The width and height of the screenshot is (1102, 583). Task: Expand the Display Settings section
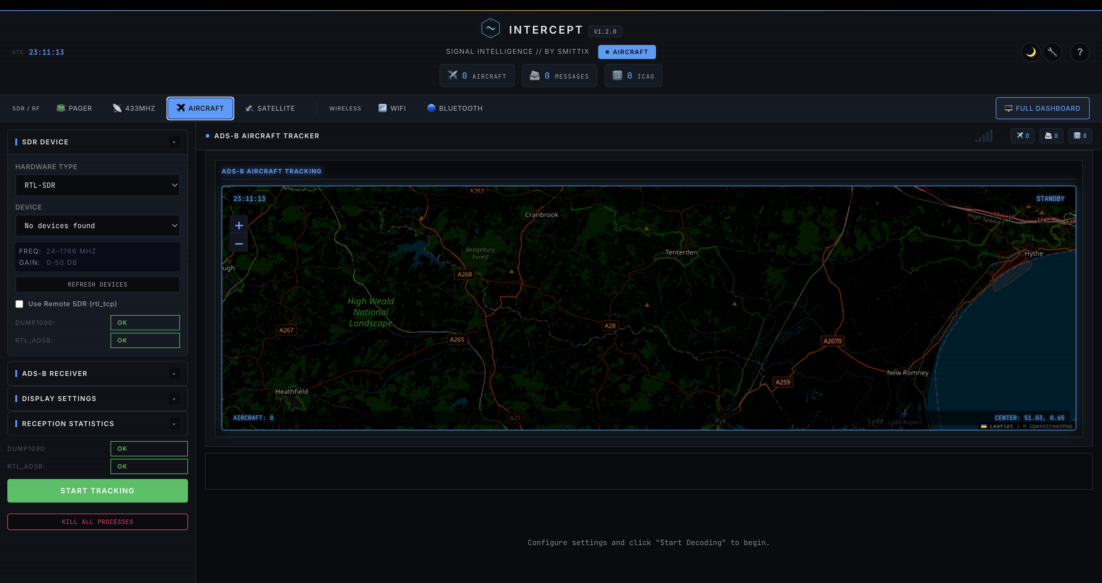click(174, 399)
